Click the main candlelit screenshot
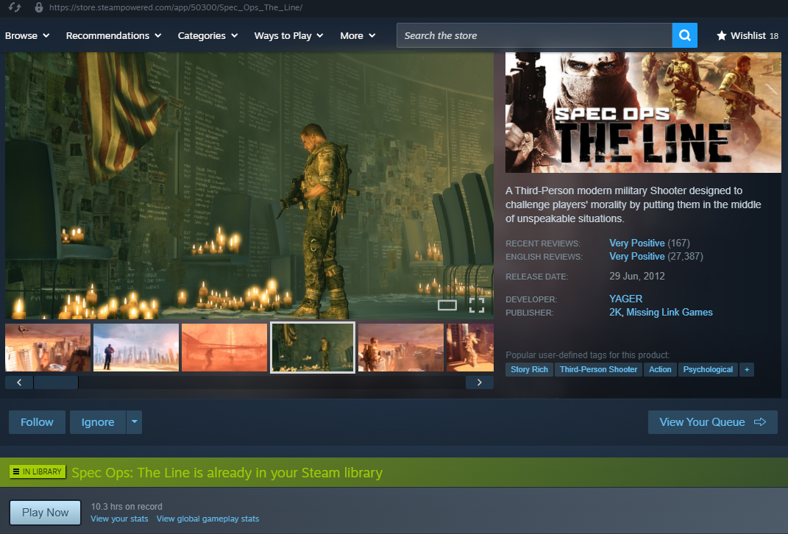 (x=249, y=185)
